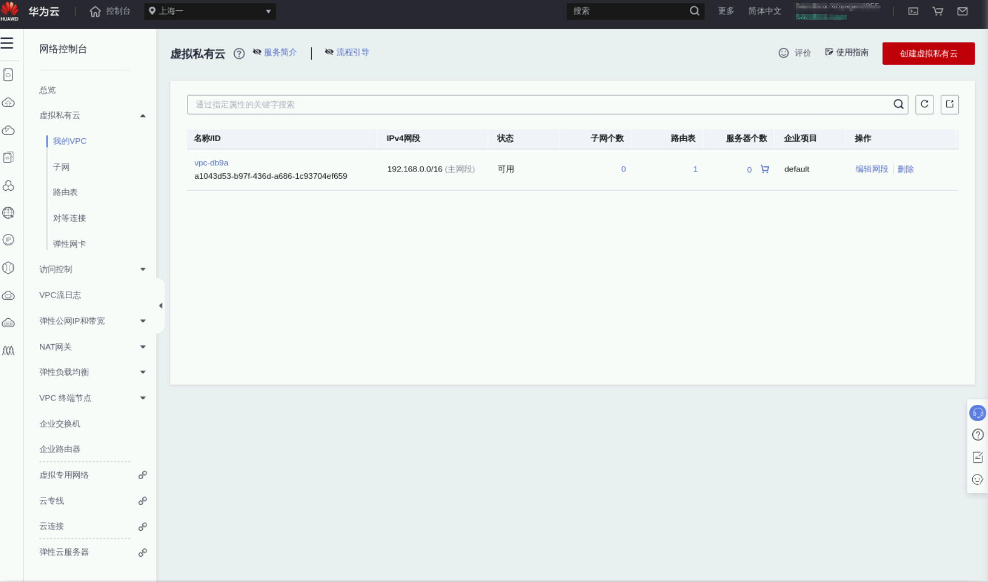The width and height of the screenshot is (988, 582).
Task: Click 编辑网段 for vpc-db9a
Action: (872, 169)
